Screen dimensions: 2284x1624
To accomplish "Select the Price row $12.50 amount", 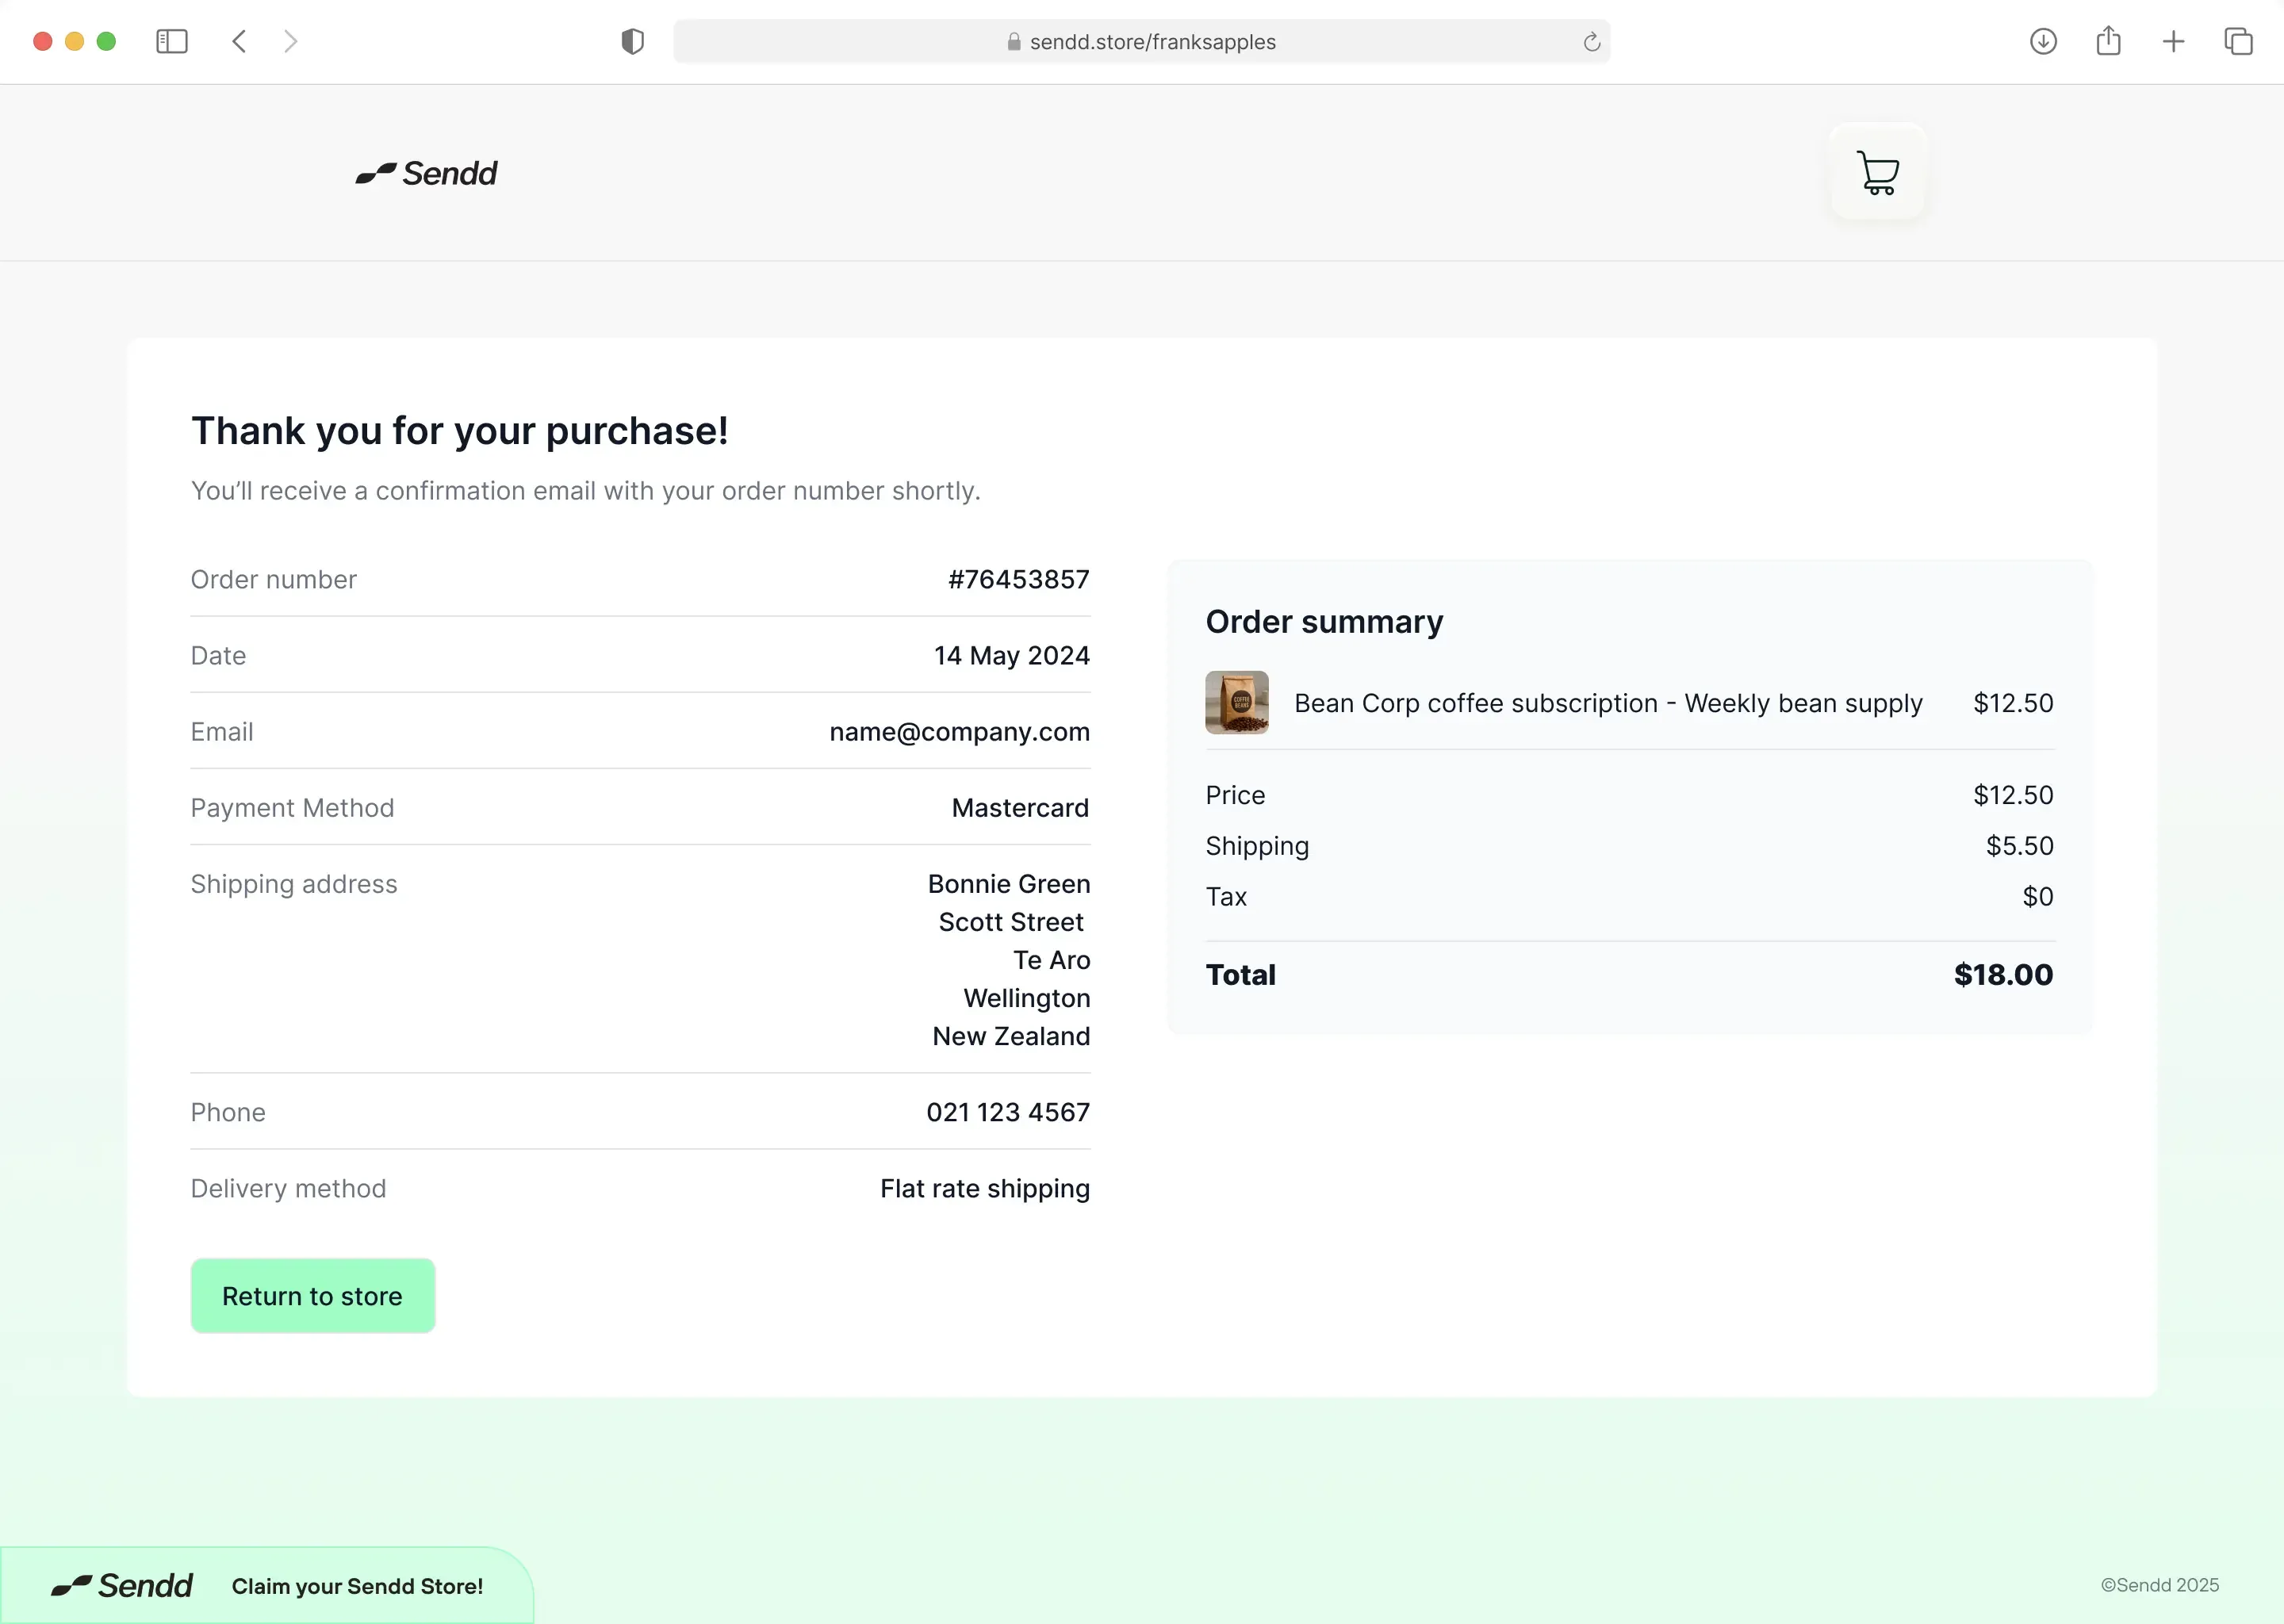I will [2012, 795].
